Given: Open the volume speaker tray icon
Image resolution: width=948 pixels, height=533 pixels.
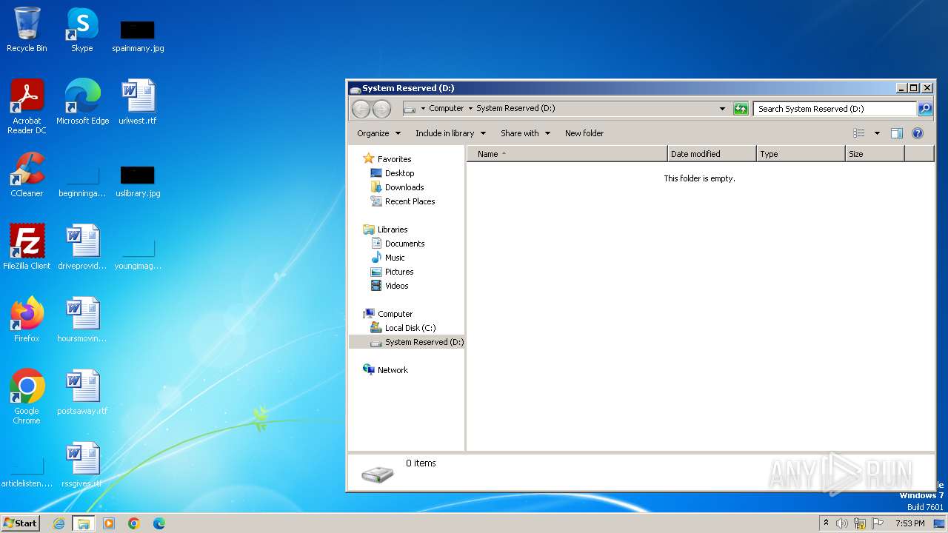Looking at the screenshot, I should (842, 523).
